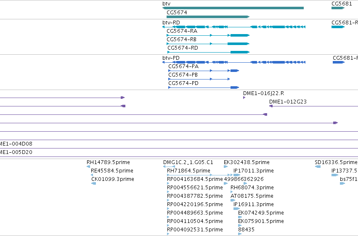The height and width of the screenshot is (236, 358).
Task: Select the EK302438.5prime EST arrow
Action: pyautogui.click(x=225, y=167)
